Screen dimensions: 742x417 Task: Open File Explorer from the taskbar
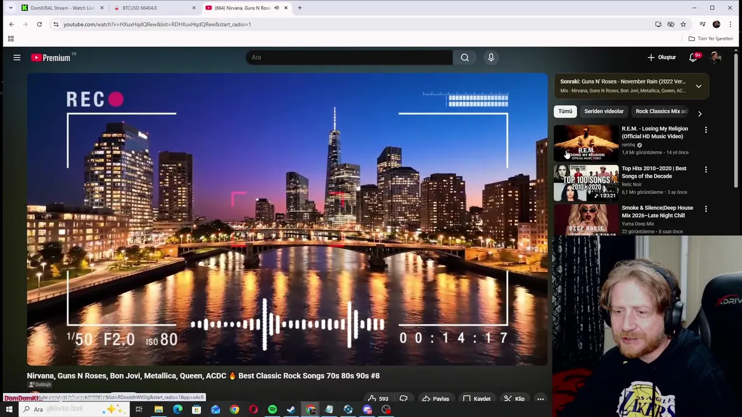(158, 409)
